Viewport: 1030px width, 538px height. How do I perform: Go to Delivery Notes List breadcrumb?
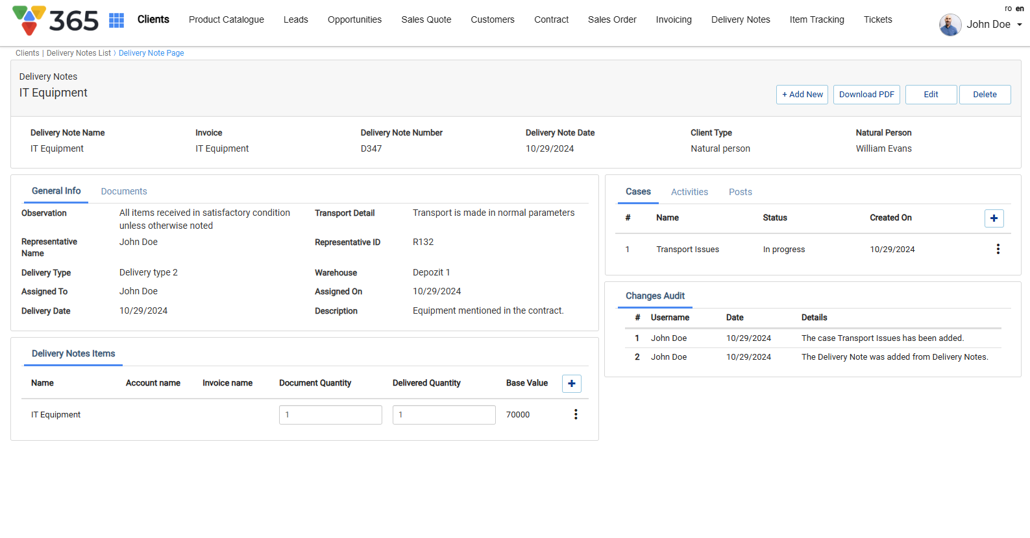[79, 53]
